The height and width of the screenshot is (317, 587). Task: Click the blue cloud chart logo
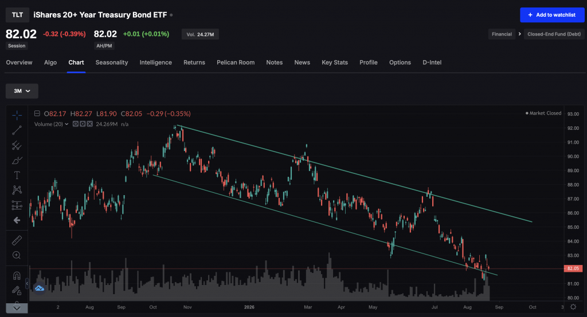[40, 288]
